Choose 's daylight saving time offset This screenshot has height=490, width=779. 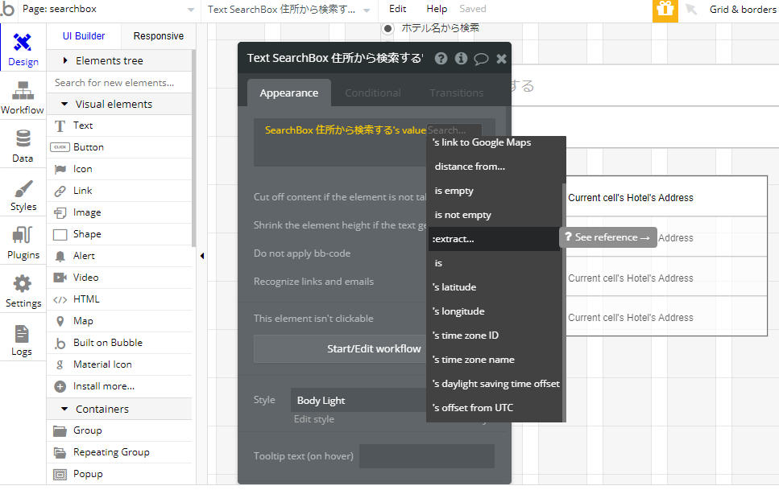pos(495,384)
